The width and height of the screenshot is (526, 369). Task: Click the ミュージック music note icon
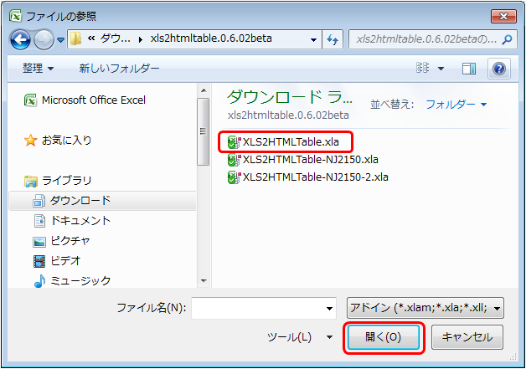pos(39,281)
